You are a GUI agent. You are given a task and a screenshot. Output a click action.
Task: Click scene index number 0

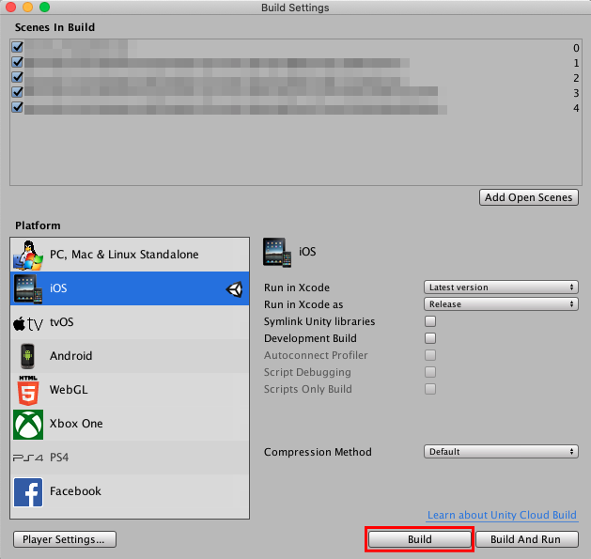576,48
